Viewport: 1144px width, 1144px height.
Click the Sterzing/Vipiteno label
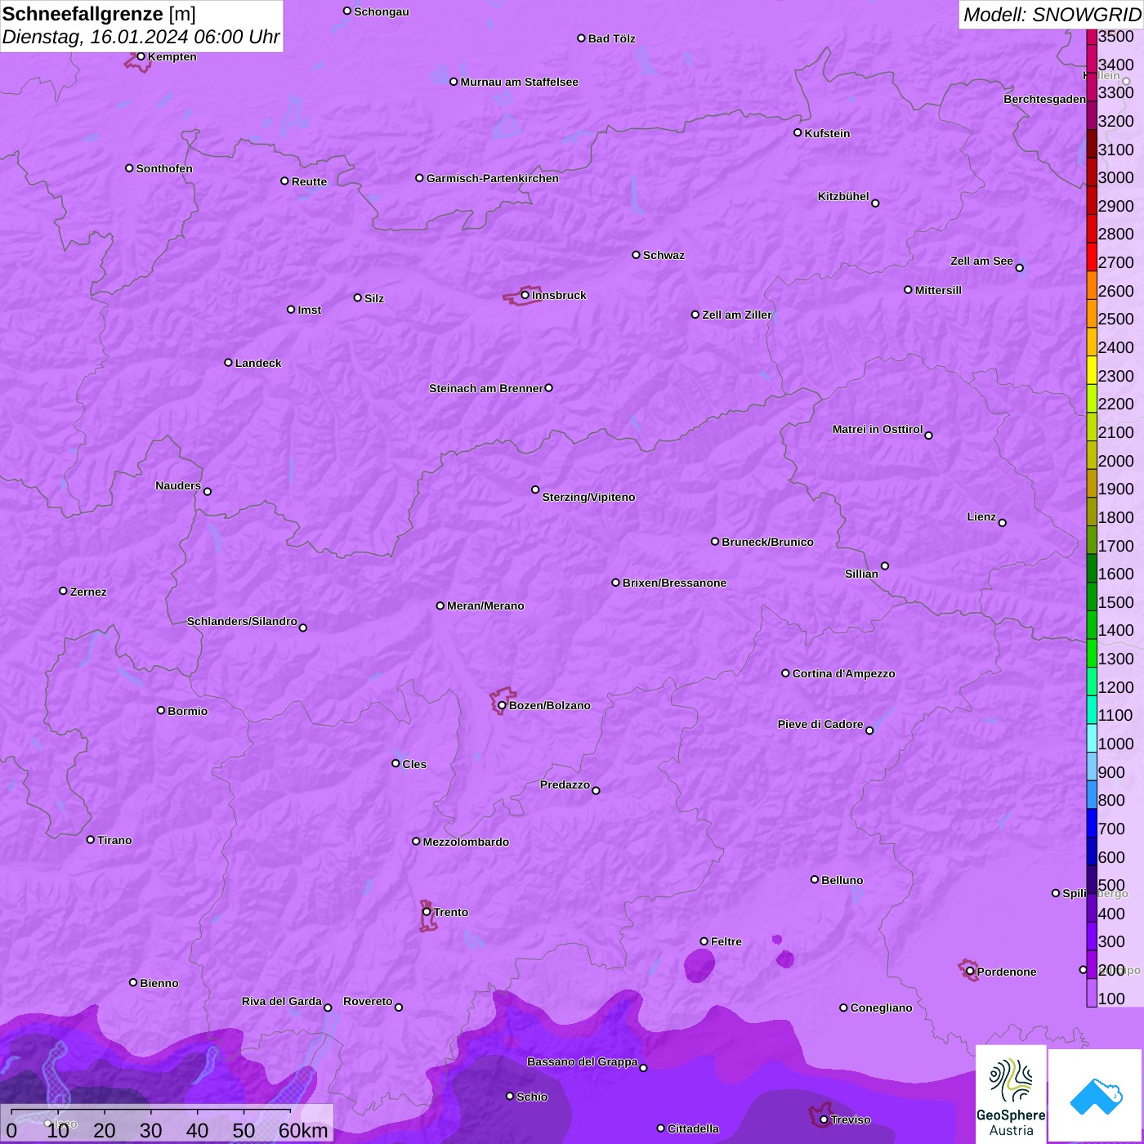tap(588, 497)
